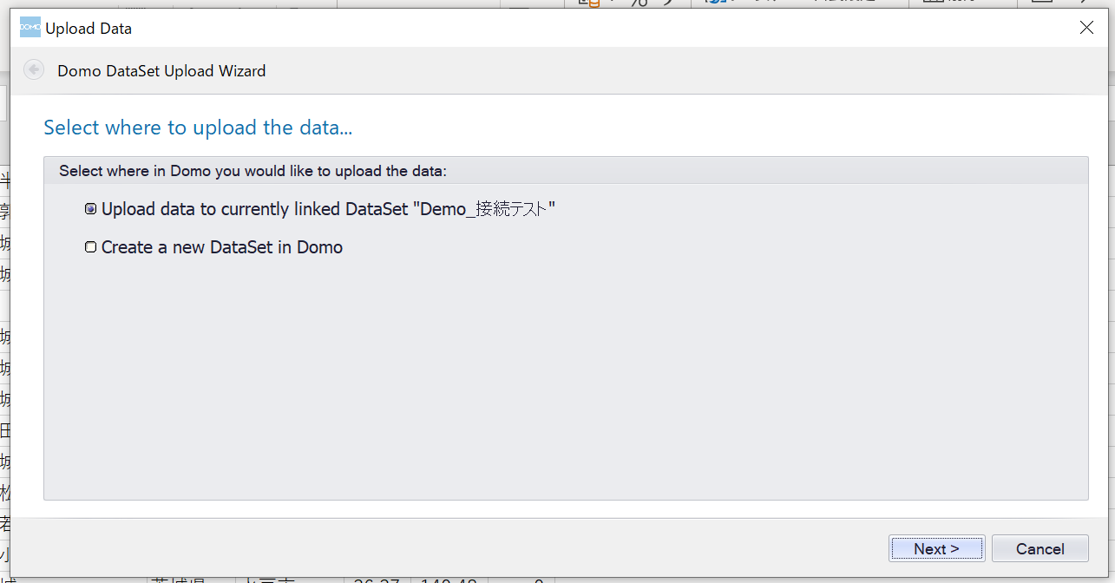
Task: Click the "Domo DataSet Upload Wizard" header text
Action: [x=161, y=71]
